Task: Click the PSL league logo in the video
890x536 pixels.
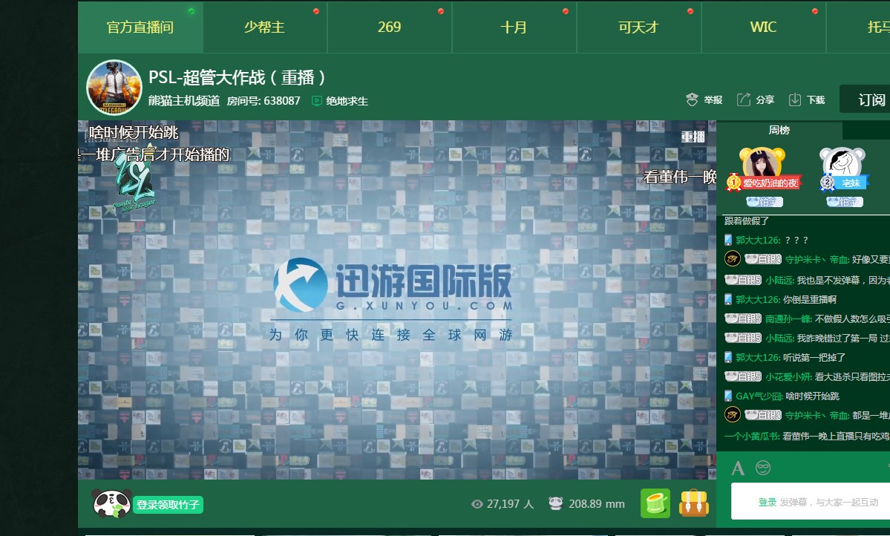Action: 134,182
